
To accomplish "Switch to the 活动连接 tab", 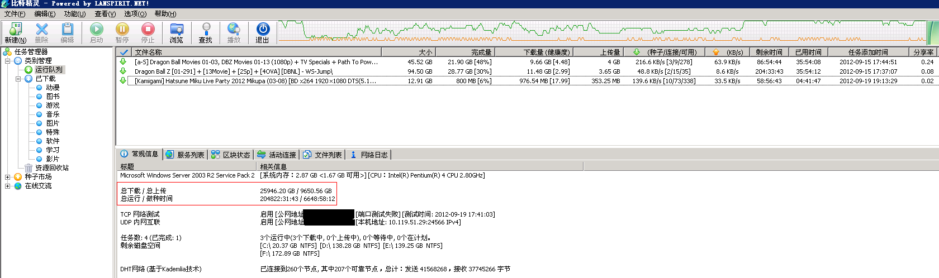I will (277, 155).
